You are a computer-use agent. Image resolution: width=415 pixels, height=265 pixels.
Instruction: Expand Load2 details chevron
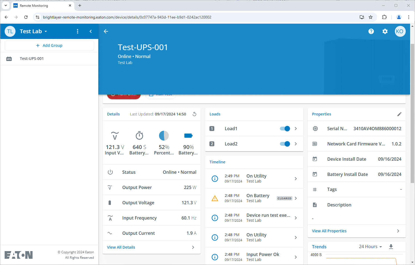coord(296,144)
